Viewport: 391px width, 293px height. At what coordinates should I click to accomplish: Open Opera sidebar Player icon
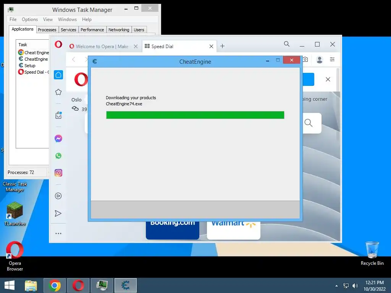58,196
